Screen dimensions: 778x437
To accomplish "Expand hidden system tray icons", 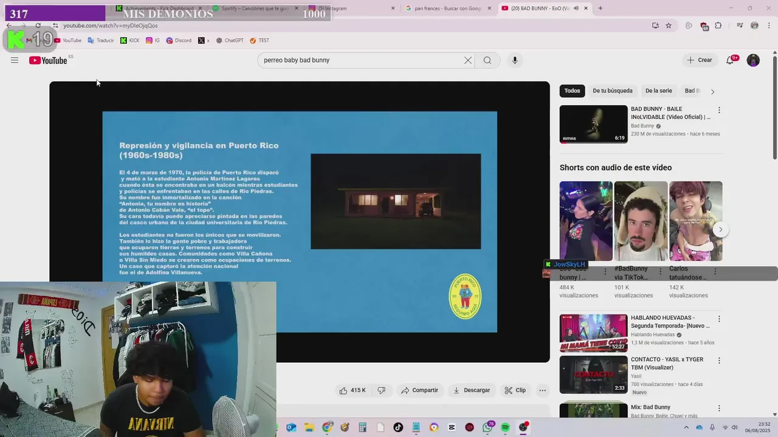I will (686, 427).
